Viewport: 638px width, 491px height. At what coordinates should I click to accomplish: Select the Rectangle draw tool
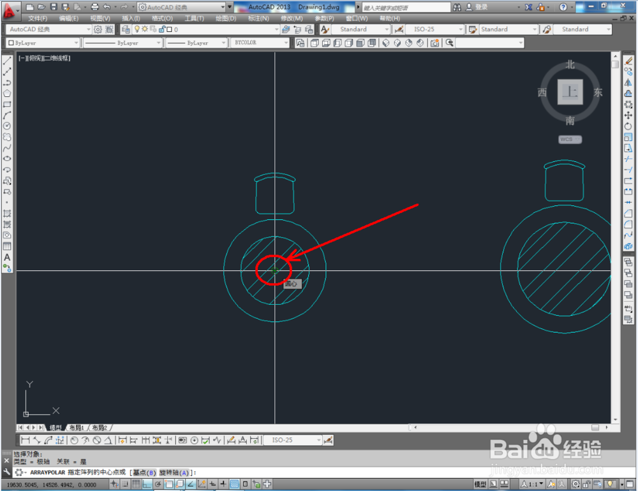7,104
